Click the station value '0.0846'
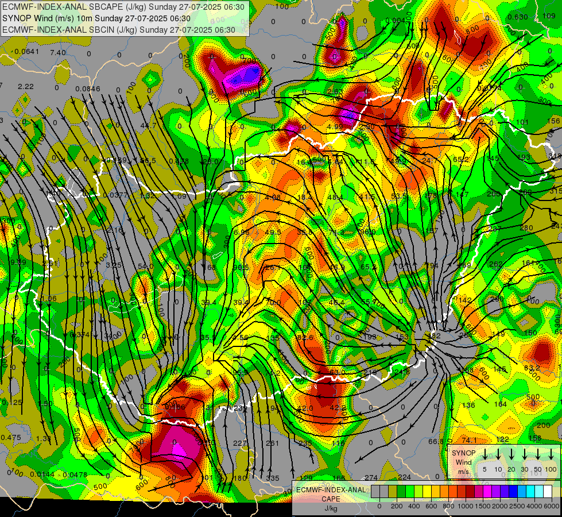The width and height of the screenshot is (562, 517). [x=88, y=88]
